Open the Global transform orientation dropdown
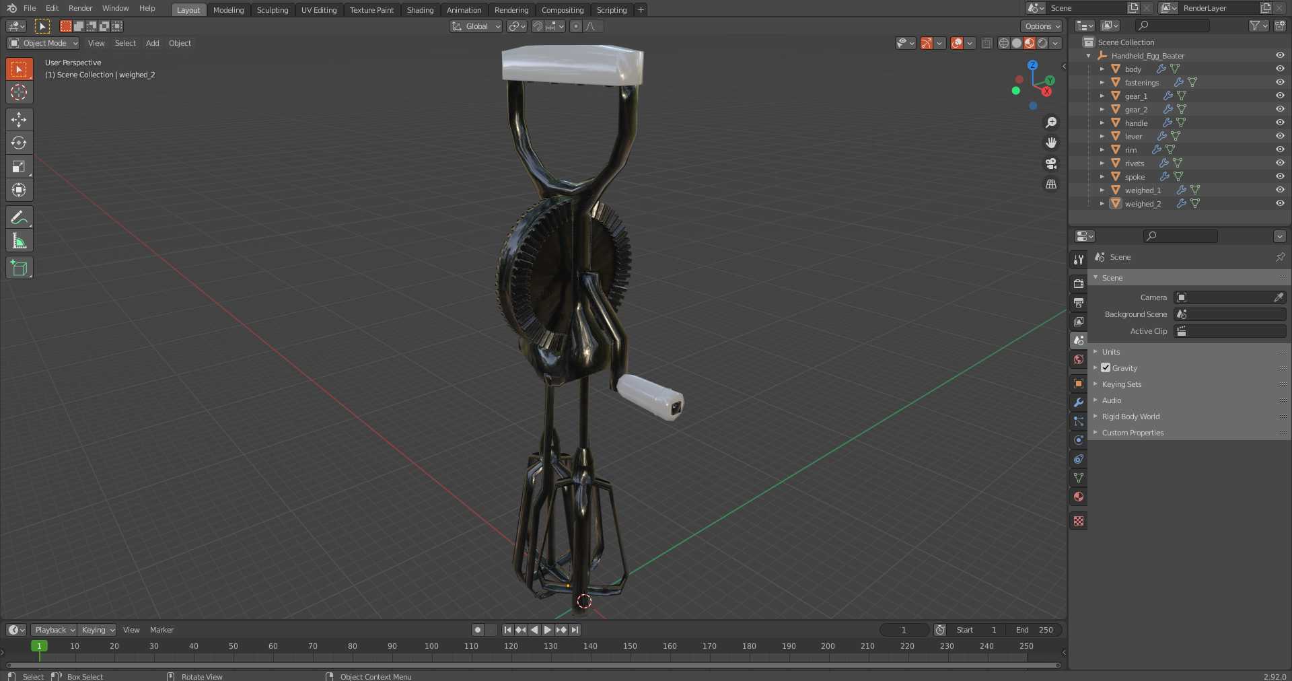Image resolution: width=1292 pixels, height=681 pixels. pyautogui.click(x=476, y=26)
